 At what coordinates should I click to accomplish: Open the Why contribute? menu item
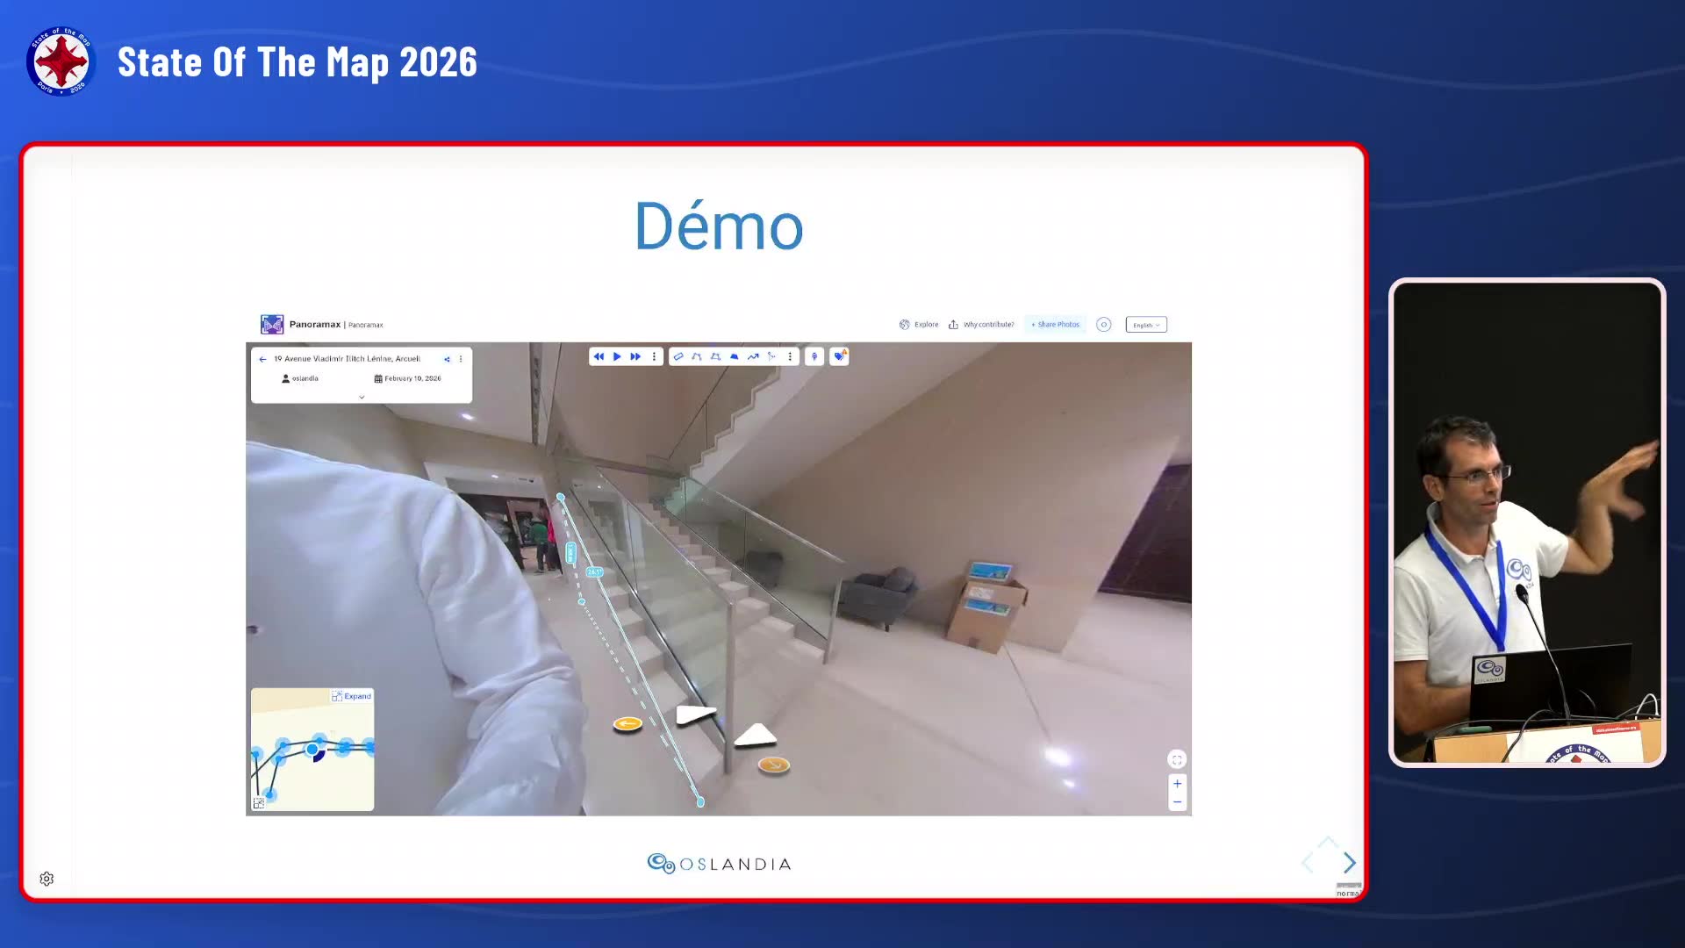point(981,325)
